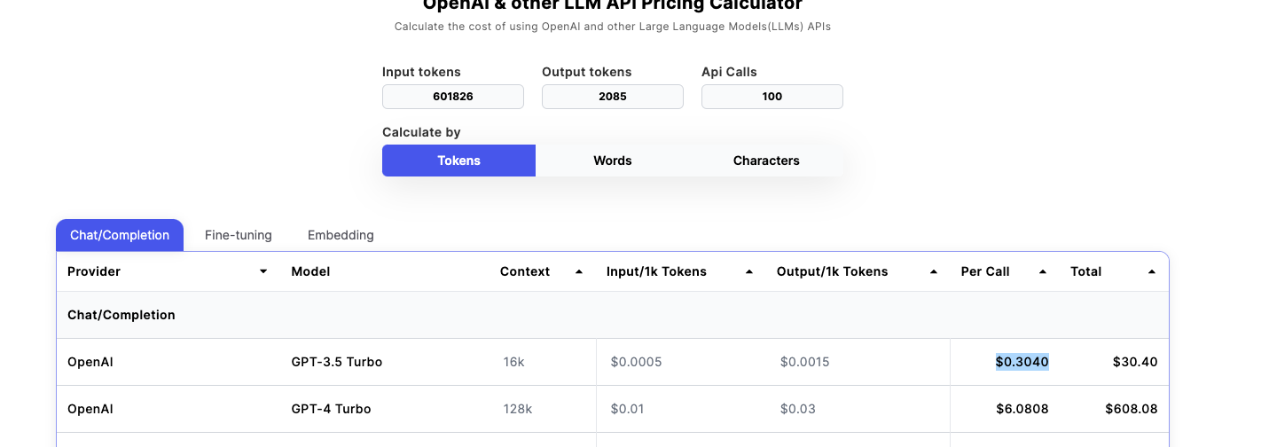The height and width of the screenshot is (447, 1269).
Task: Click the Input/1k Tokens sort arrow
Action: (x=749, y=271)
